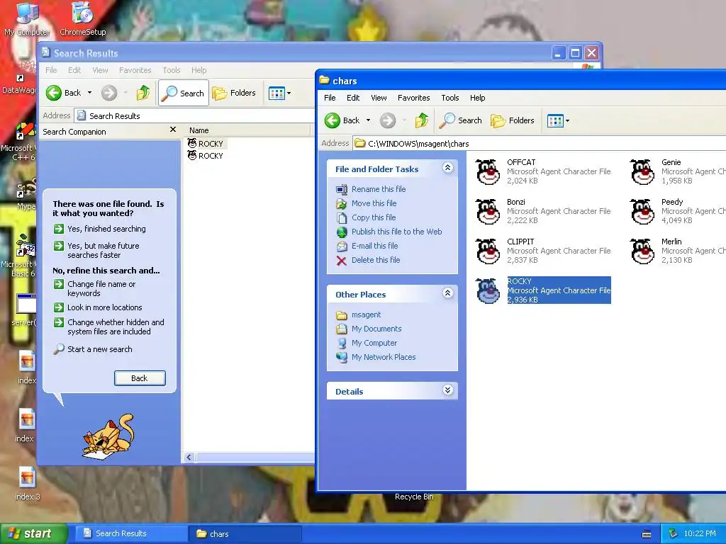Select the Genie character file icon
The height and width of the screenshot is (544, 726).
(x=642, y=172)
